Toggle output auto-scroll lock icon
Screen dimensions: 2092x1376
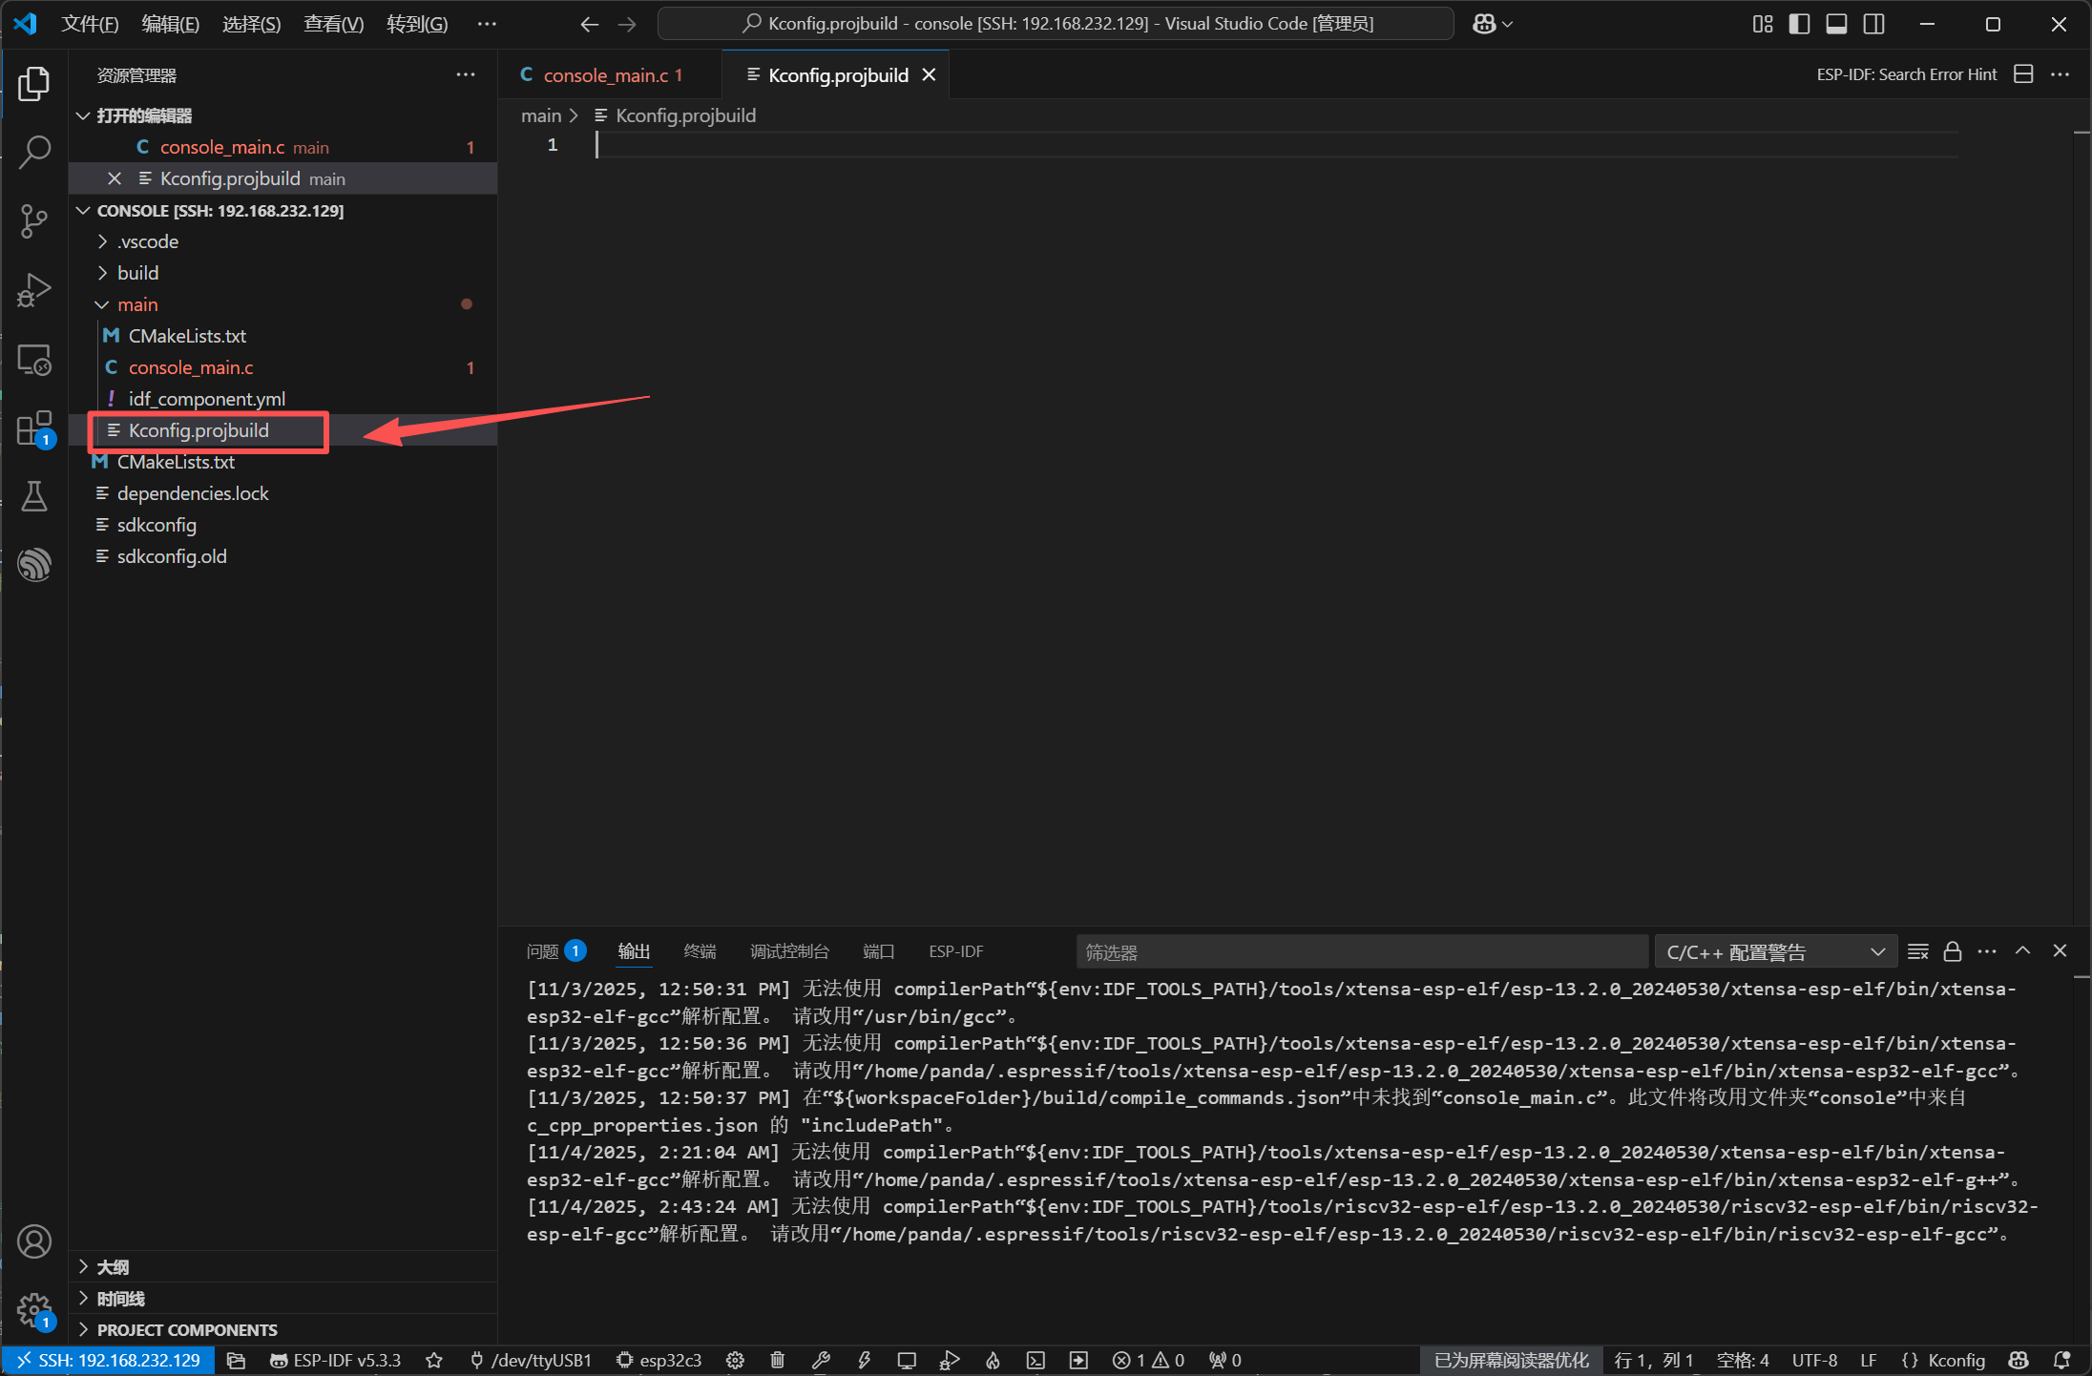1953,951
